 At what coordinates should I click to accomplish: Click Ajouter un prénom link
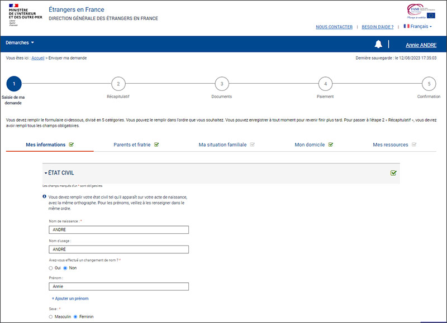tap(70, 298)
